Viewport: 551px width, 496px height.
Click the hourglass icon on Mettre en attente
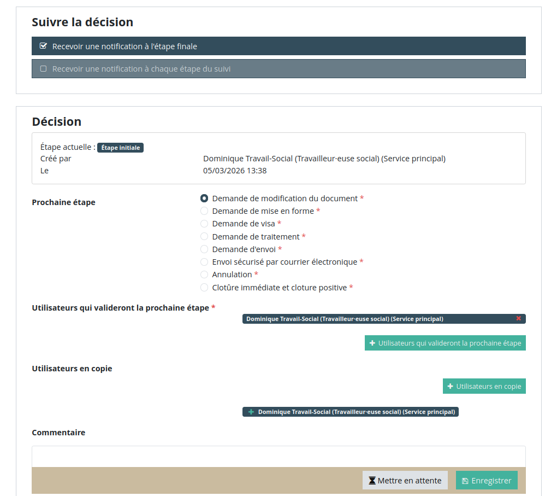click(x=372, y=481)
